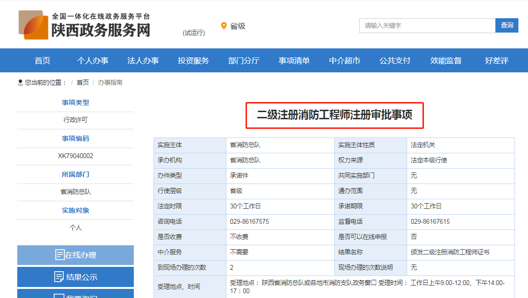Image resolution: width=528 pixels, height=298 pixels.
Task: Open the 个人办事 menu item
Action: pyautogui.click(x=93, y=60)
